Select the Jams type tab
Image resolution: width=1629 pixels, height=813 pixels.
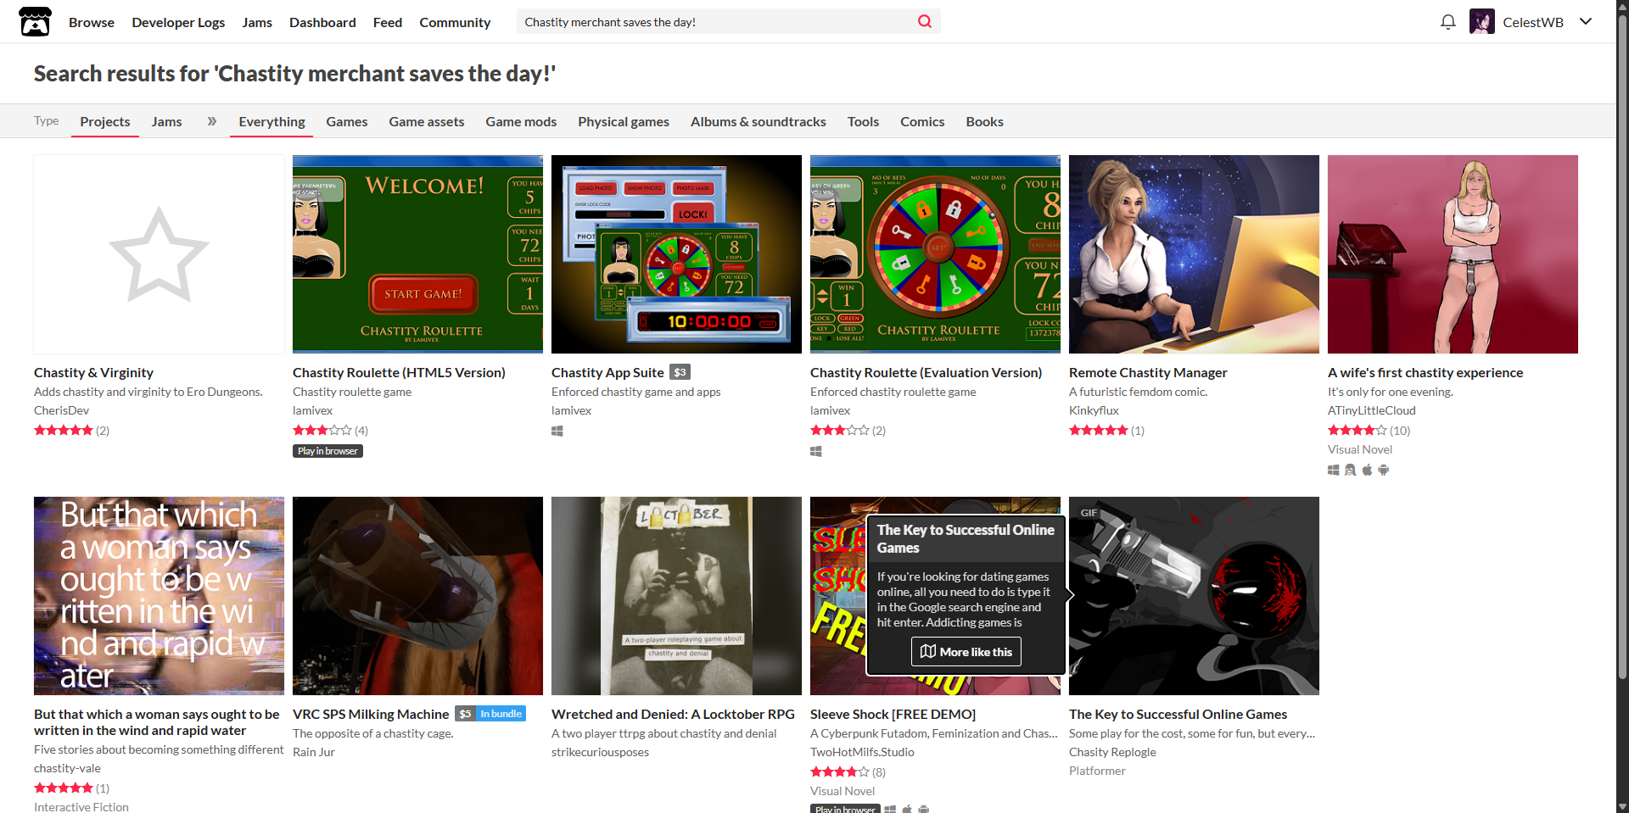(167, 122)
